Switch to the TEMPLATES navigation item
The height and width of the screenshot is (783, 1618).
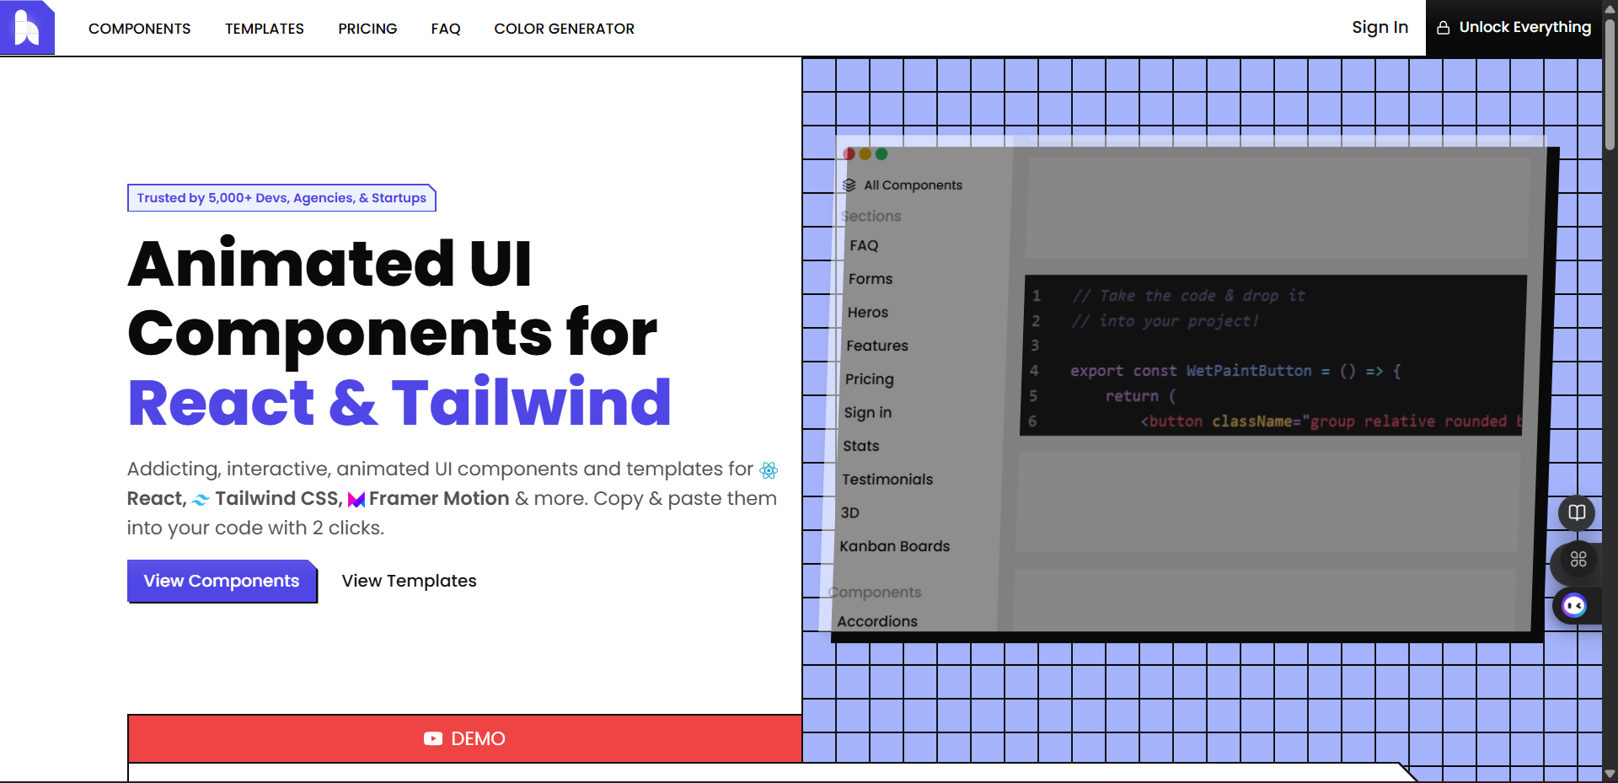tap(264, 28)
